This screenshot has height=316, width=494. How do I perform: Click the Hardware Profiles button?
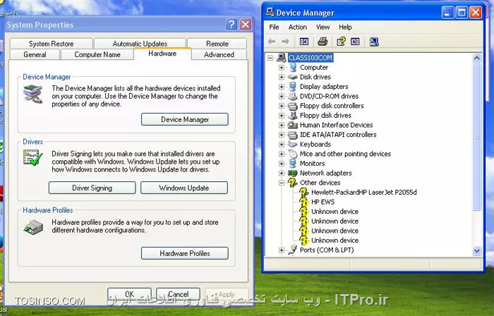185,253
